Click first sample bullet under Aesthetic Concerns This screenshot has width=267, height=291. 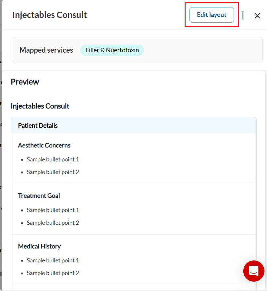coord(53,159)
